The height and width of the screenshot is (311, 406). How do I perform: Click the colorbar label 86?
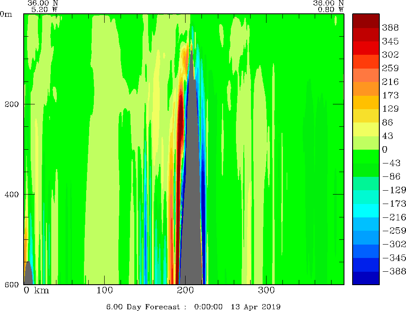click(x=387, y=122)
